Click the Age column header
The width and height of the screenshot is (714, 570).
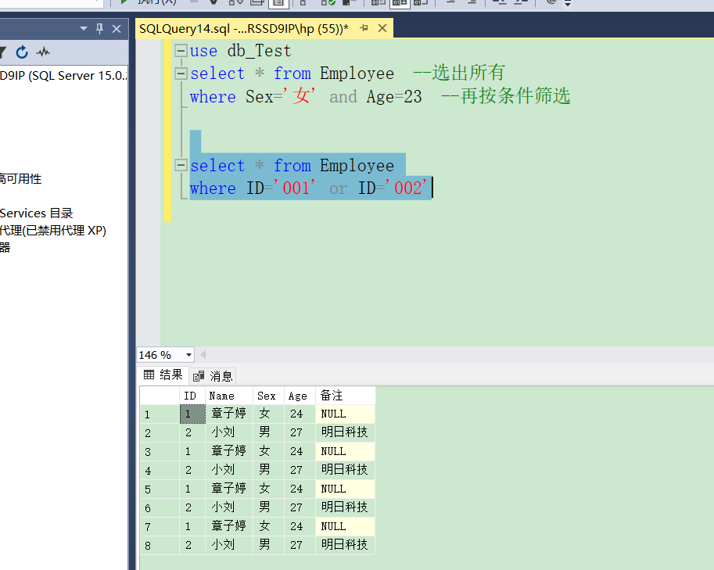300,396
